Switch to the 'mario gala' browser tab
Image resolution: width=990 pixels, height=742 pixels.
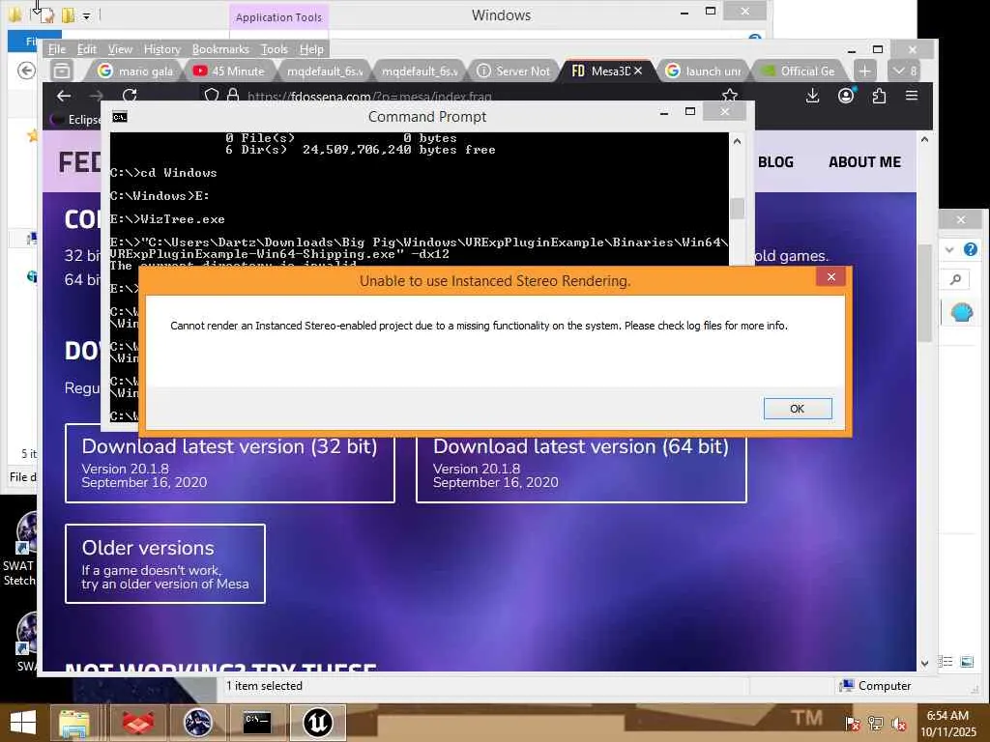tap(134, 71)
